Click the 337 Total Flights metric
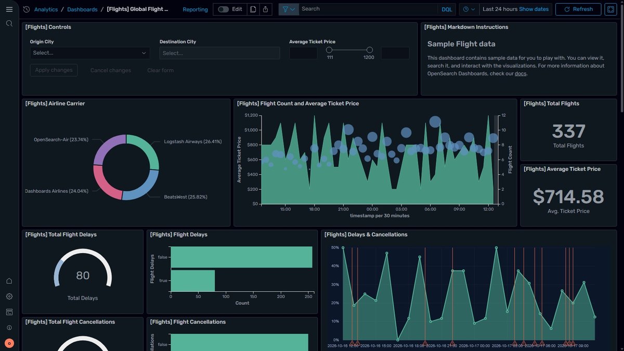 tap(569, 131)
